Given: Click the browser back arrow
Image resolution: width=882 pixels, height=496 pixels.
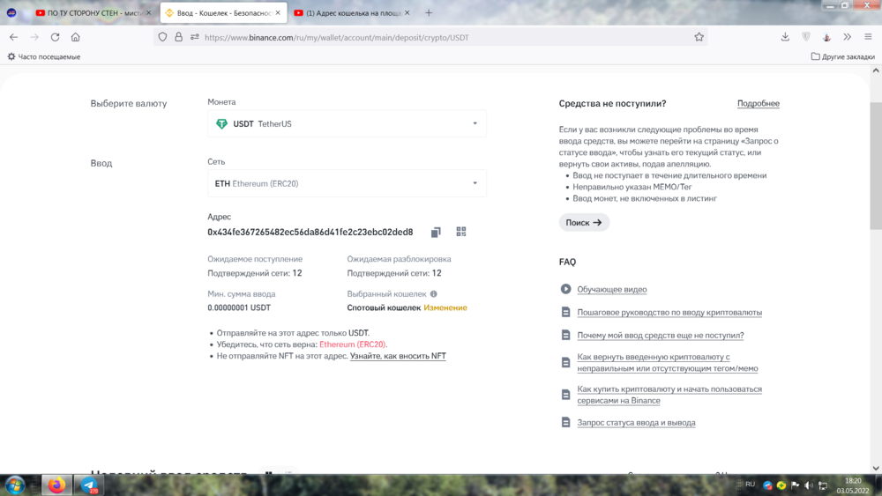Looking at the screenshot, I should point(13,37).
